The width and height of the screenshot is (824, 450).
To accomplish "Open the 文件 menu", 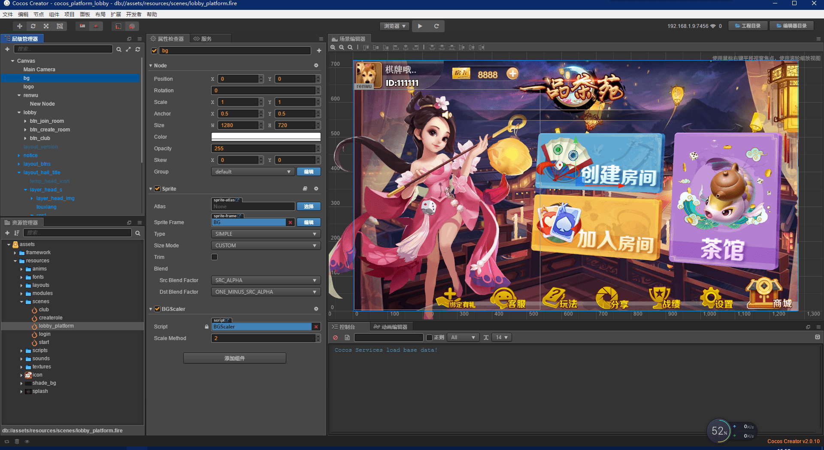I will click(8, 14).
